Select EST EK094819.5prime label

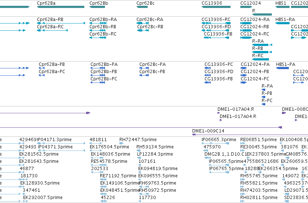click(158, 169)
